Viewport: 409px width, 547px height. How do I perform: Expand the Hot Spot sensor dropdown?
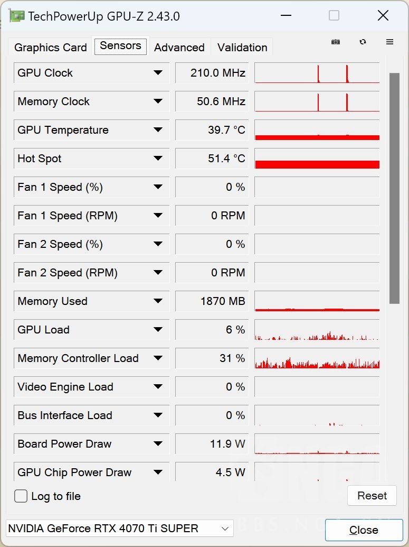point(158,159)
